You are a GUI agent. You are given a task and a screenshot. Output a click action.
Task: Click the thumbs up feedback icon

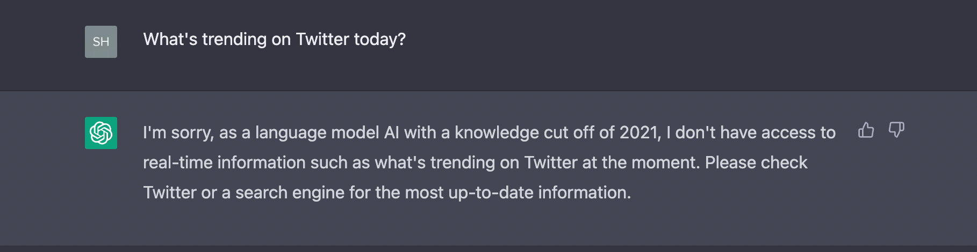click(866, 130)
